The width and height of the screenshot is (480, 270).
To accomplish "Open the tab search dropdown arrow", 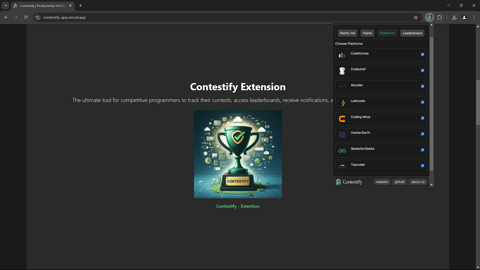I will click(x=5, y=5).
